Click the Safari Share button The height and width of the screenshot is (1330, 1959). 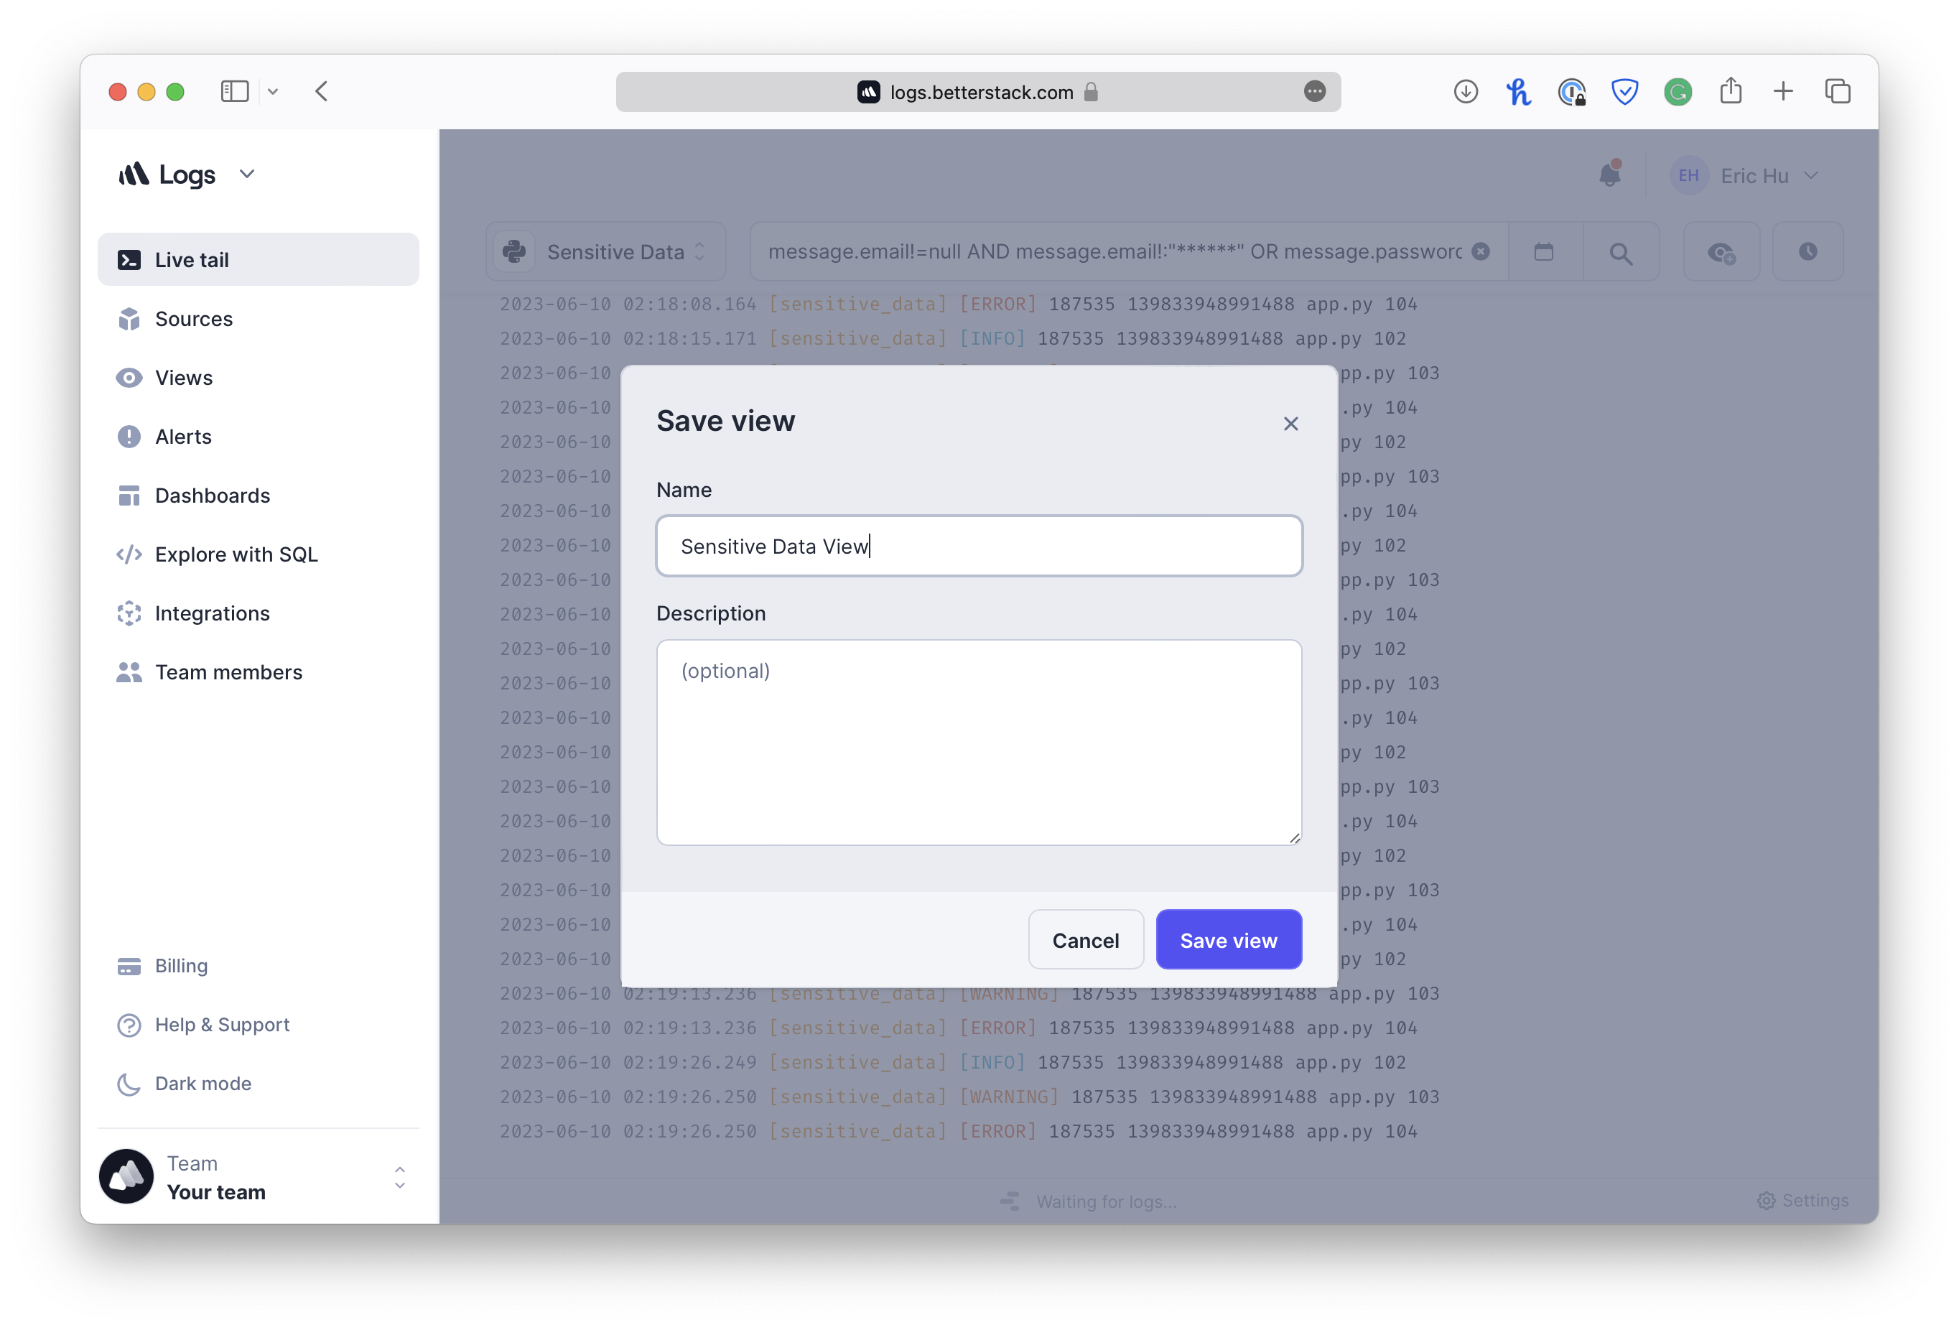(1731, 90)
